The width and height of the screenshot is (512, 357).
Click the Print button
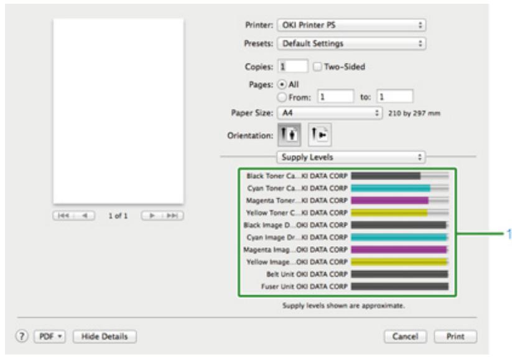coord(455,336)
